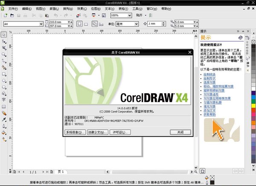Select the Eyedropper tool
The width and height of the screenshot is (256, 186).
[x=4, y=120]
